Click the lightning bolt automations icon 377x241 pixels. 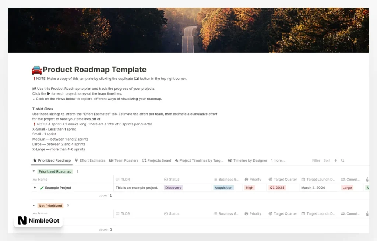335,160
